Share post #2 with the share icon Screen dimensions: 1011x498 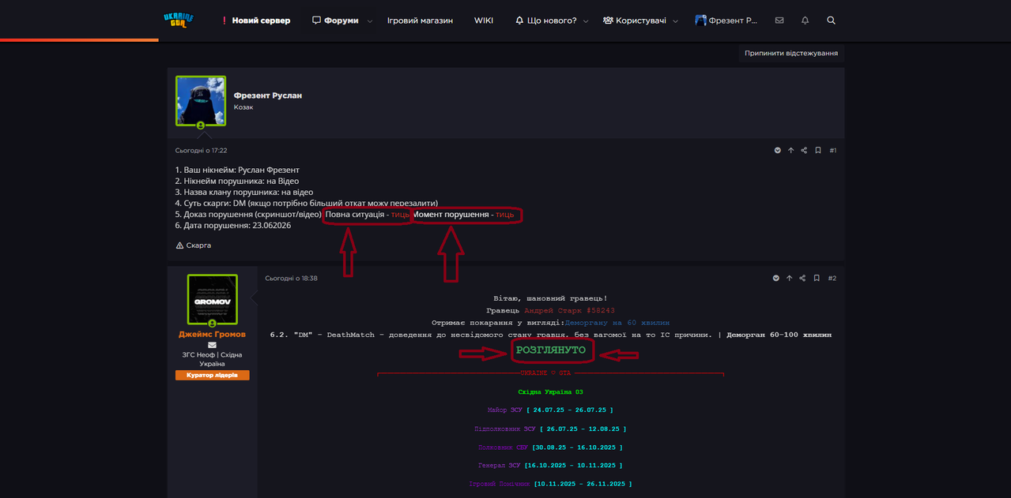pos(804,278)
